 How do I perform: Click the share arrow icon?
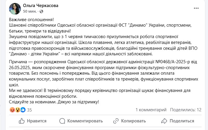[163, 121]
